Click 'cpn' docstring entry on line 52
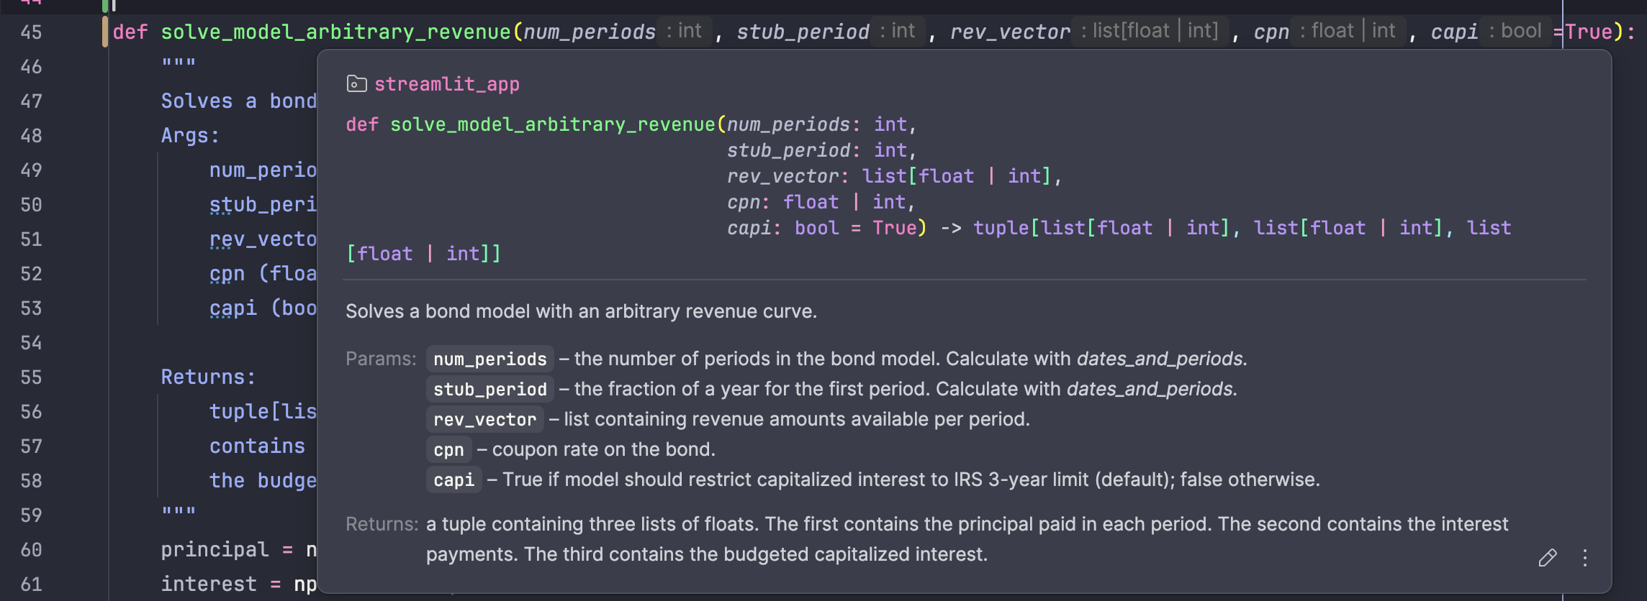 227,273
